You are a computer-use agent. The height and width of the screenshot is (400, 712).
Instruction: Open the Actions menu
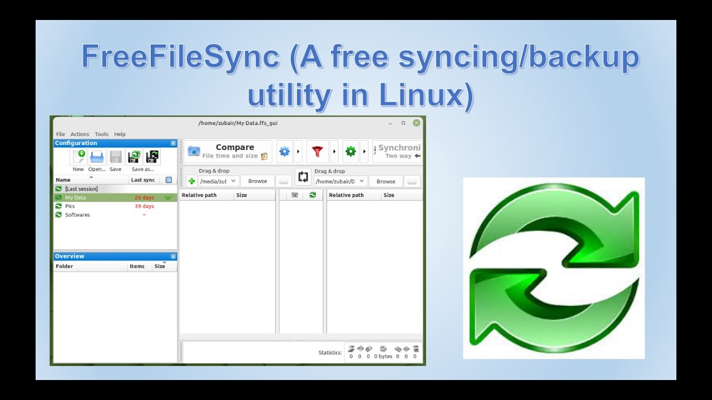point(80,134)
